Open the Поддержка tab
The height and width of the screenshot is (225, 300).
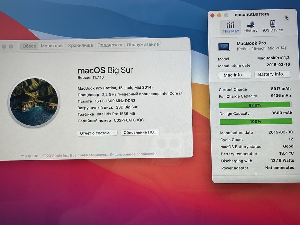pyautogui.click(x=110, y=45)
